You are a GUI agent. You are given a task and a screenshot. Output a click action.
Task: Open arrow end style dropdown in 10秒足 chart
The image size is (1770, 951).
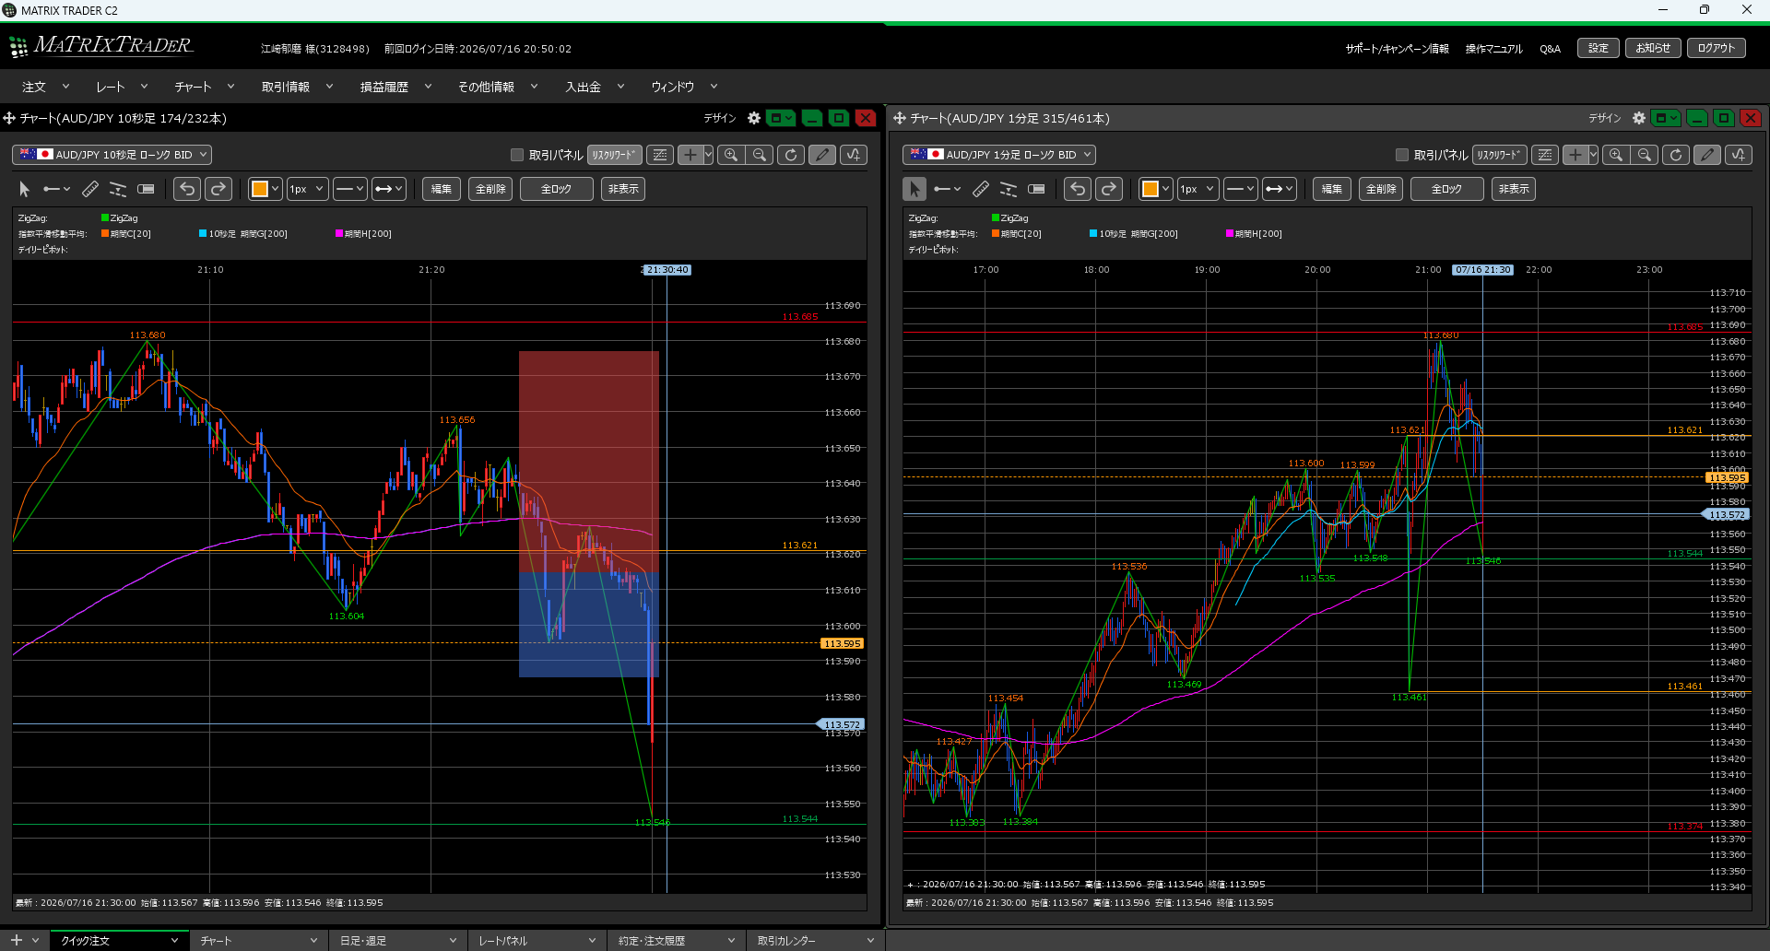pyautogui.click(x=389, y=189)
